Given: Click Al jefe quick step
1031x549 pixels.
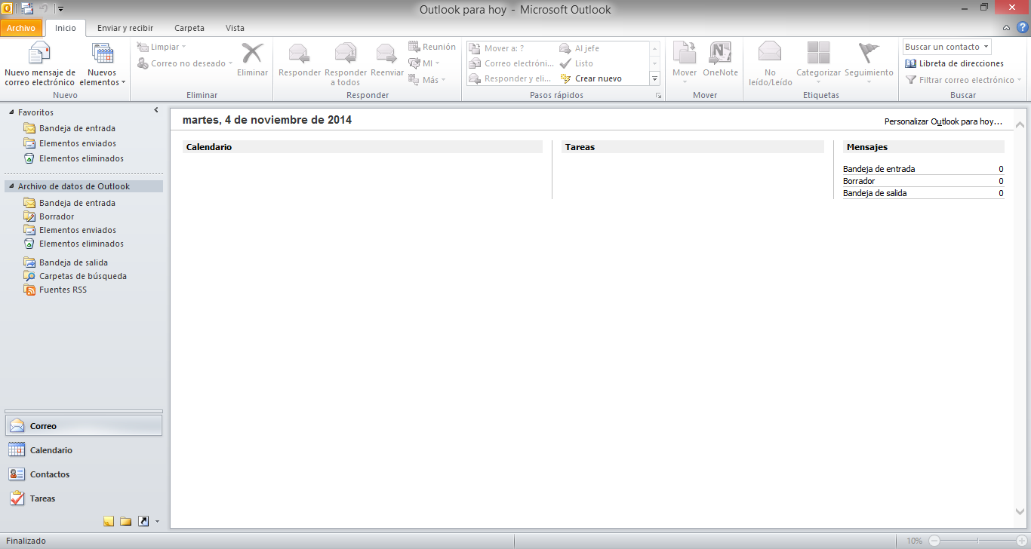Looking at the screenshot, I should pyautogui.click(x=580, y=48).
